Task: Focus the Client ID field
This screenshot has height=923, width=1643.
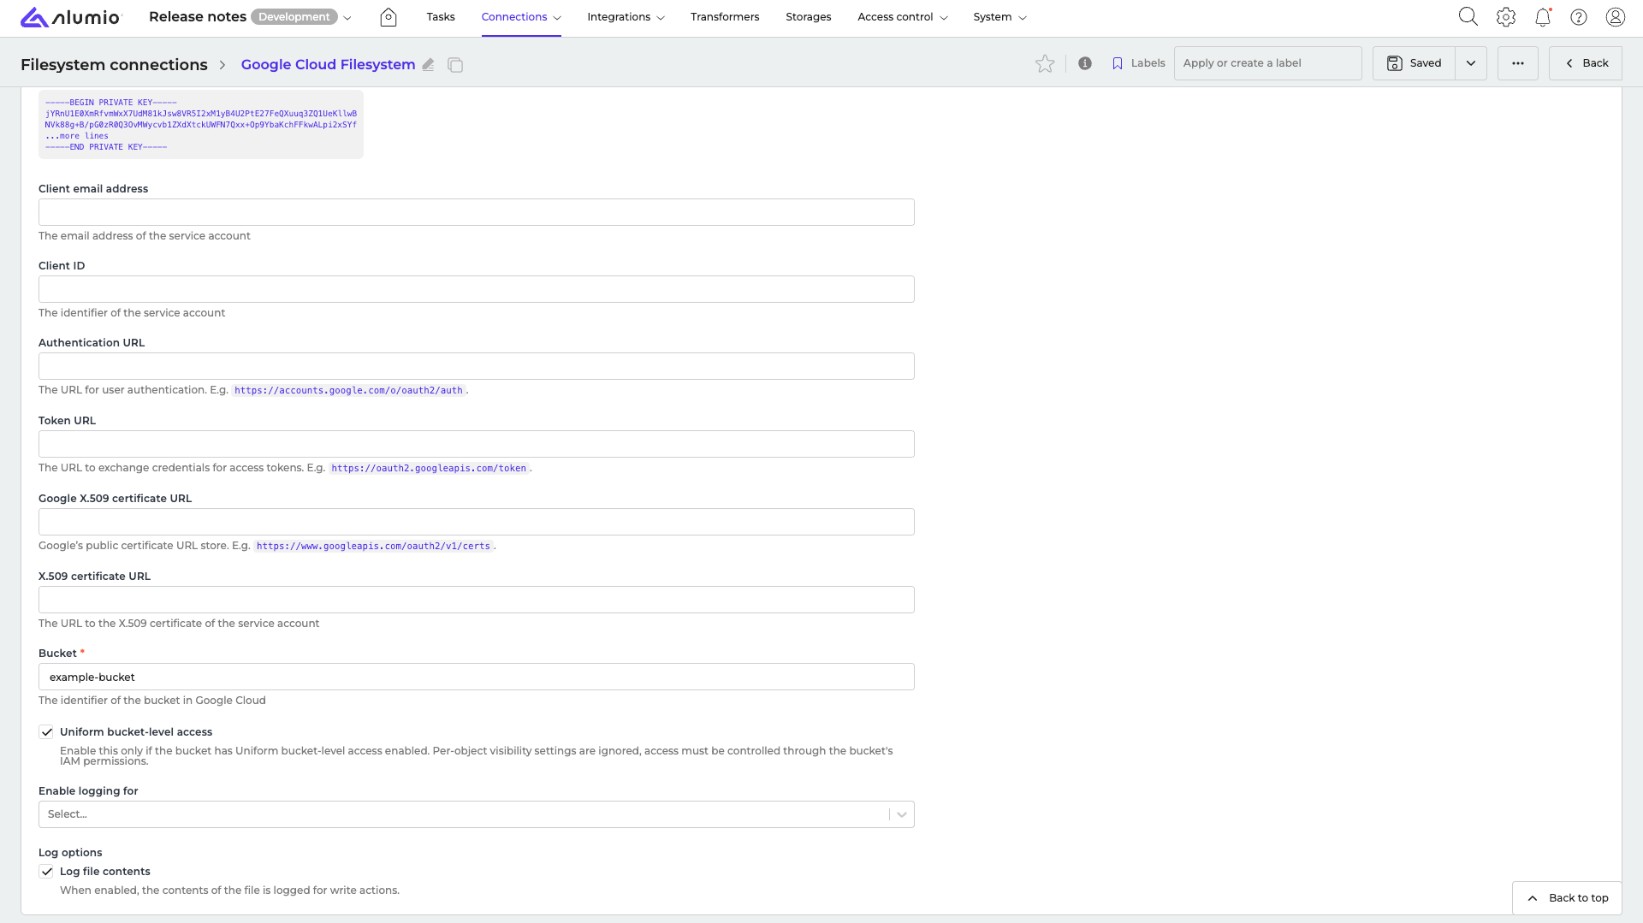Action: pyautogui.click(x=477, y=289)
